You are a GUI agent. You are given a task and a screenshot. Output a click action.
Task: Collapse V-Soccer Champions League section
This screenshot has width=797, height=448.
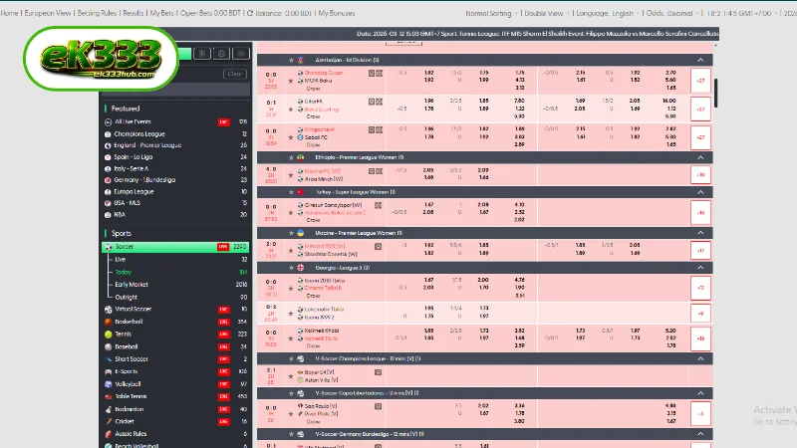700,358
